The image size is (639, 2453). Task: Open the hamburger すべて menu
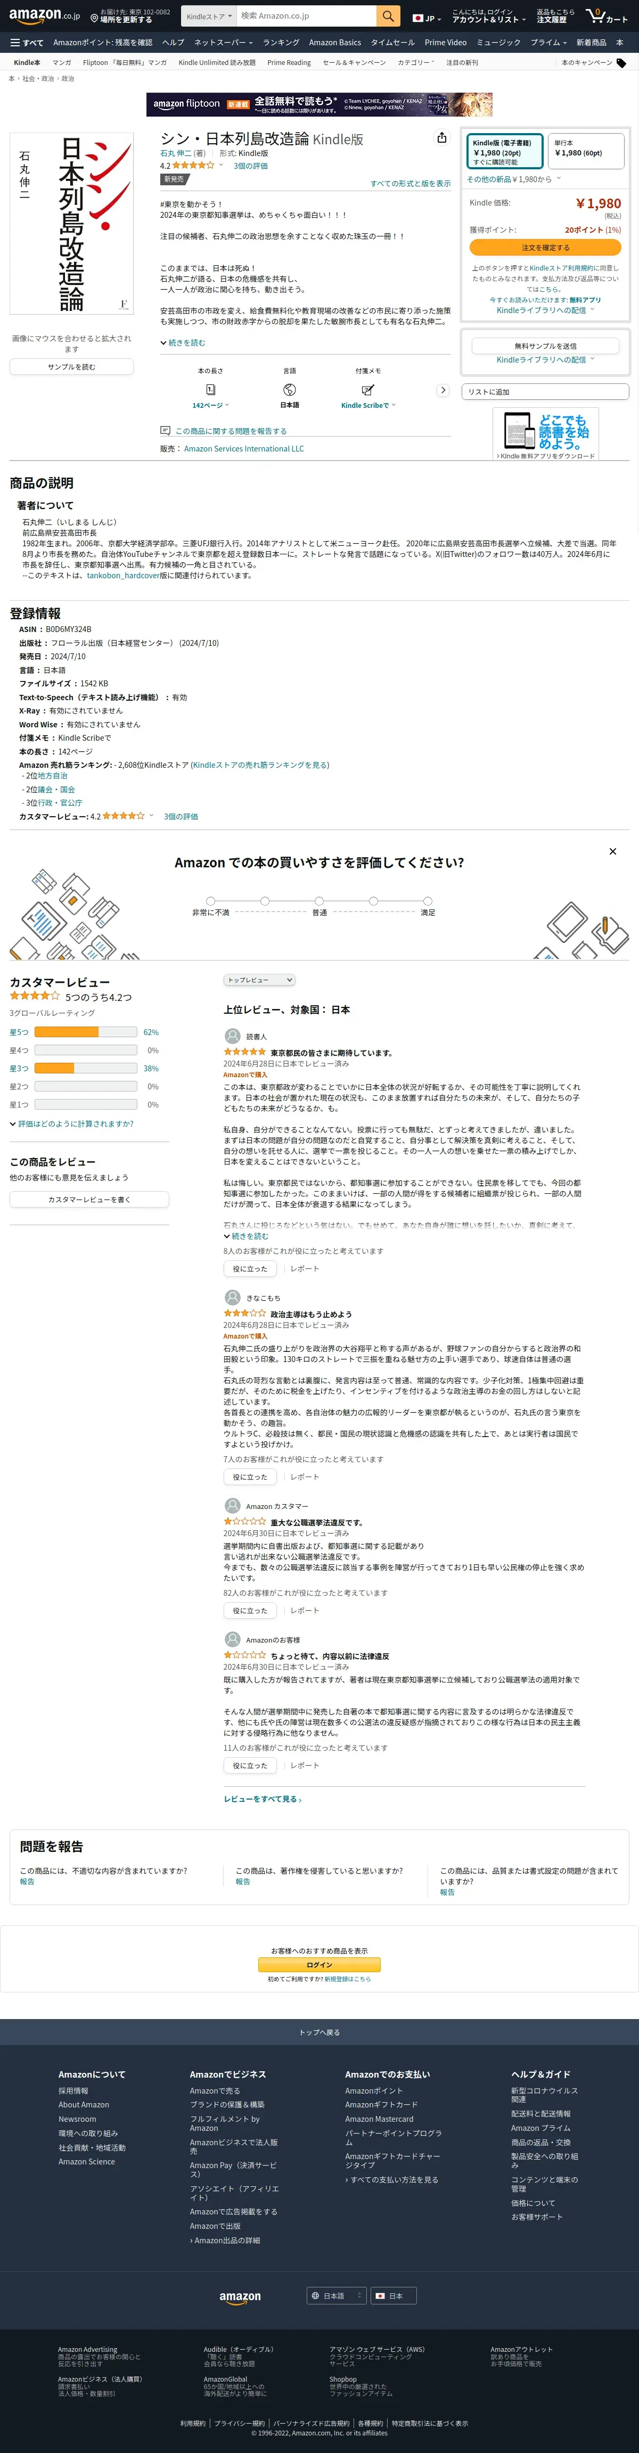point(27,43)
